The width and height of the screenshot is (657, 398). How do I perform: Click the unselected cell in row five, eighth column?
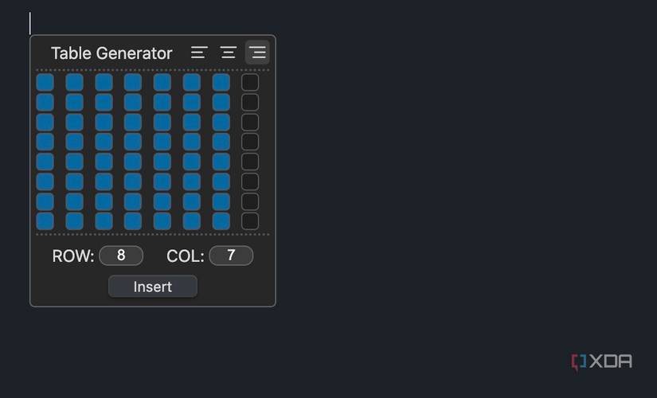[250, 162]
